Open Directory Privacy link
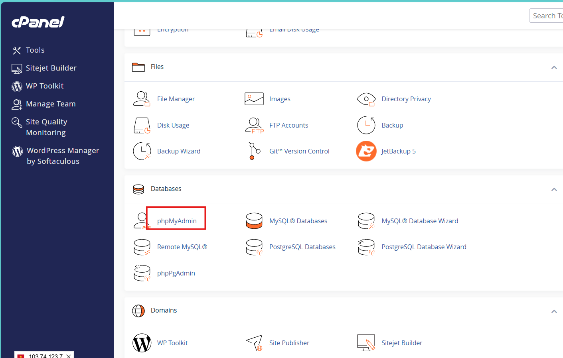Screen dimensions: 563x358 [x=406, y=99]
